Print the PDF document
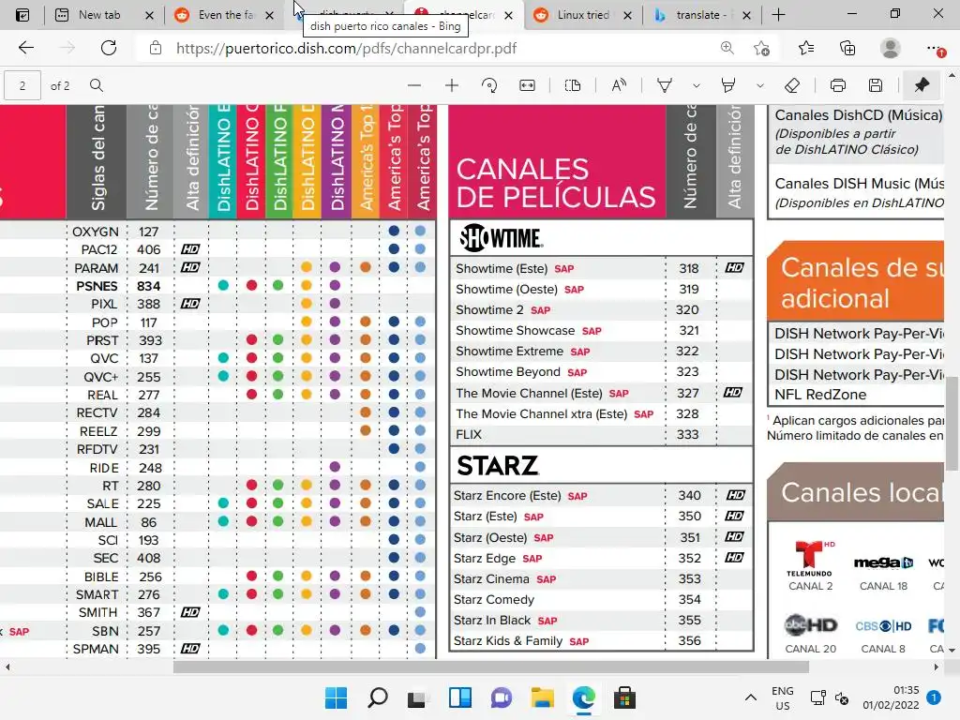 point(837,85)
